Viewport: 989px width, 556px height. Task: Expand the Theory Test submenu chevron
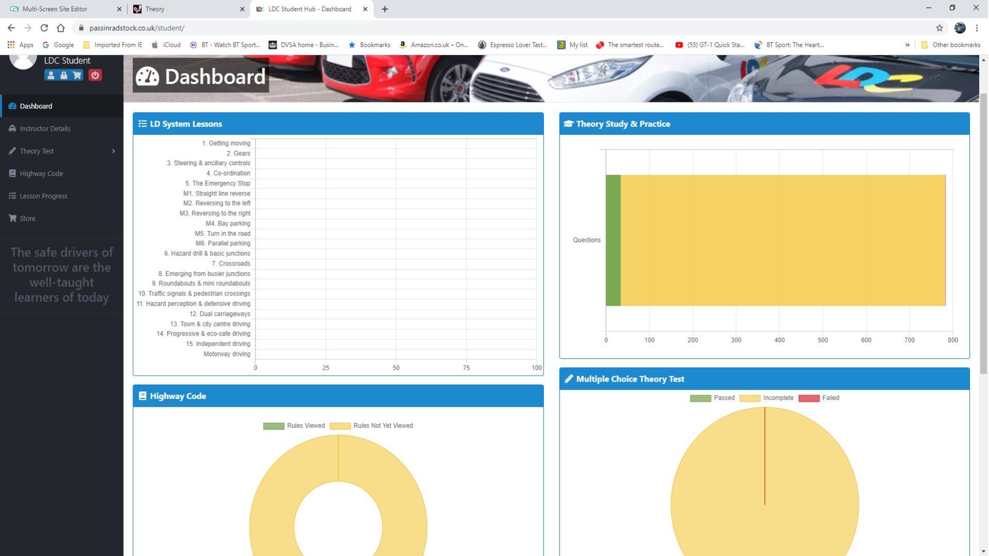pos(113,151)
